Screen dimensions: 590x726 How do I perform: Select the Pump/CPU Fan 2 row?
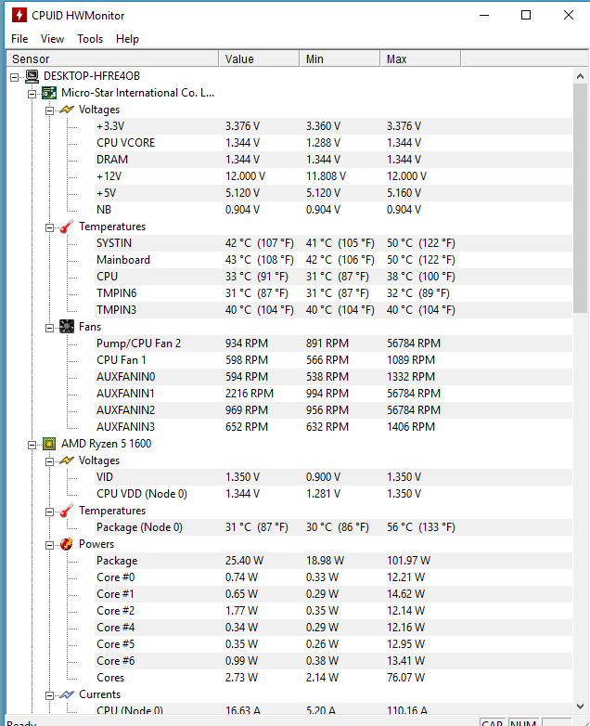pyautogui.click(x=333, y=344)
